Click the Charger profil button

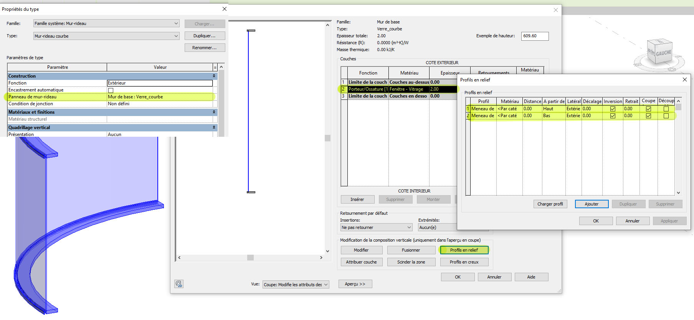click(x=550, y=204)
